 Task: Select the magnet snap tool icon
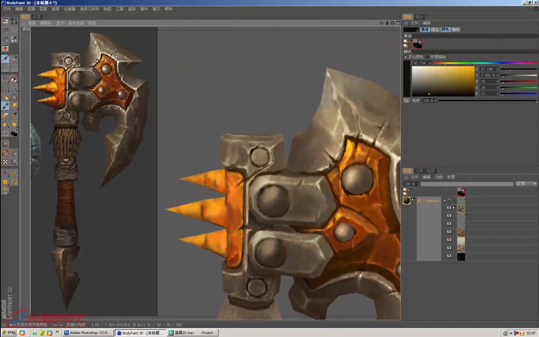5,191
